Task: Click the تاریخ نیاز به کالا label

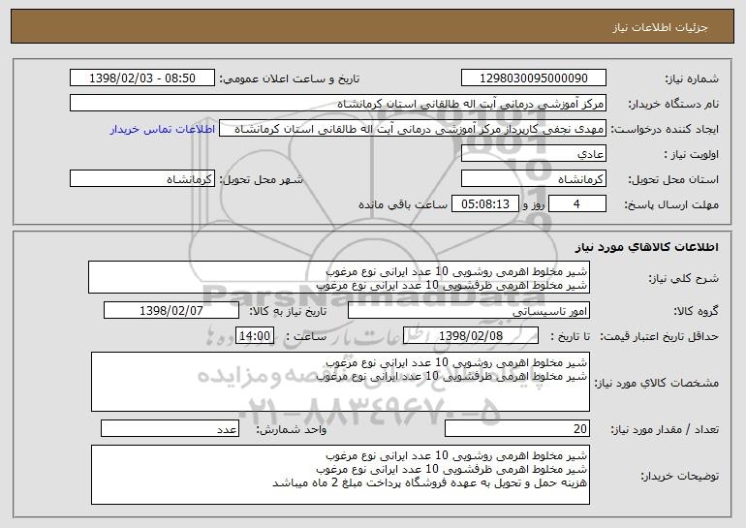Action: [x=288, y=312]
